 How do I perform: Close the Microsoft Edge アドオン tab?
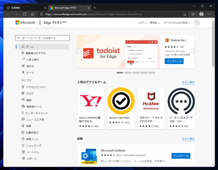(x=88, y=8)
